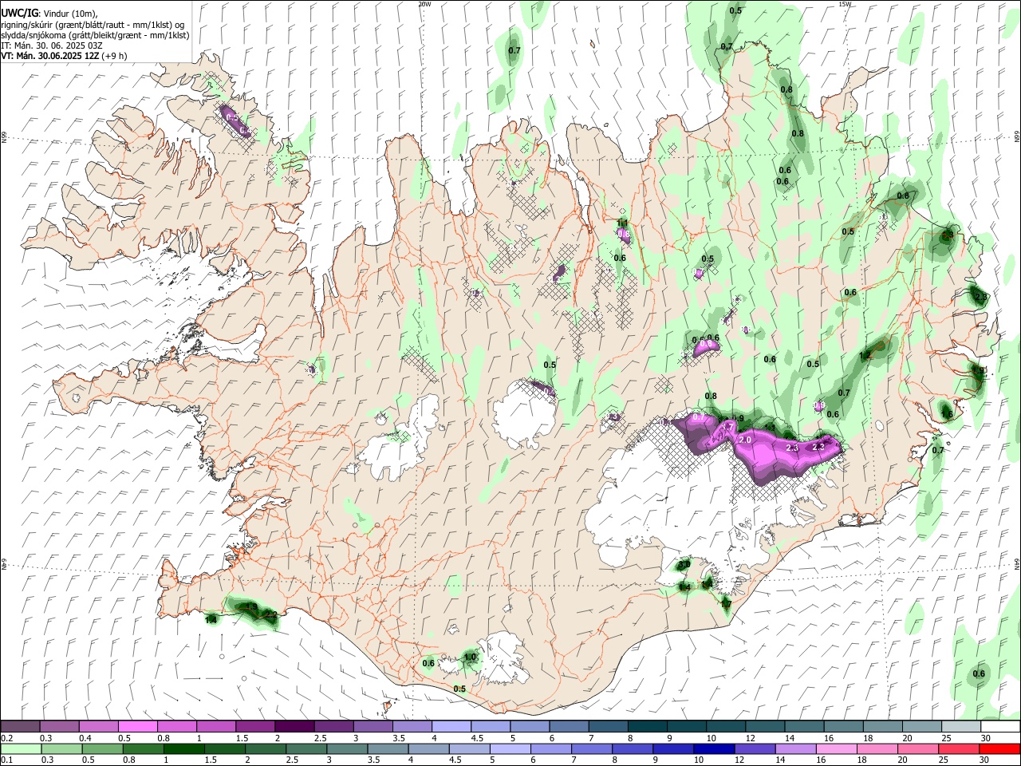Select the valid time line 'VT: Mán. 30.06.2025 12Z'
1021x766 pixels.
49,56
